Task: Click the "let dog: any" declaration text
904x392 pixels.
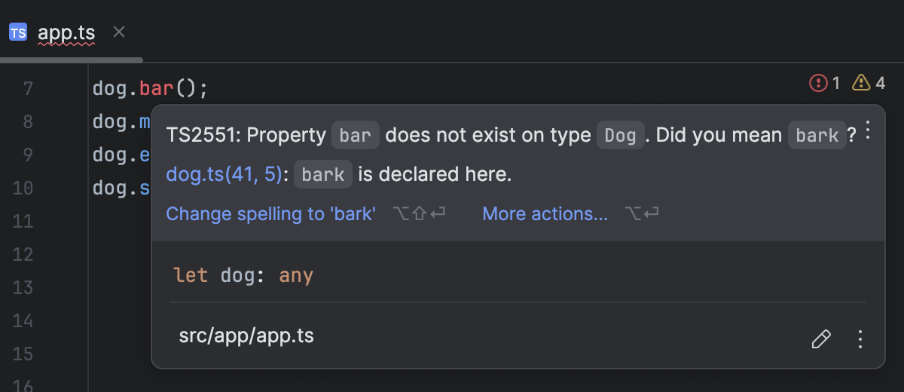Action: [243, 275]
